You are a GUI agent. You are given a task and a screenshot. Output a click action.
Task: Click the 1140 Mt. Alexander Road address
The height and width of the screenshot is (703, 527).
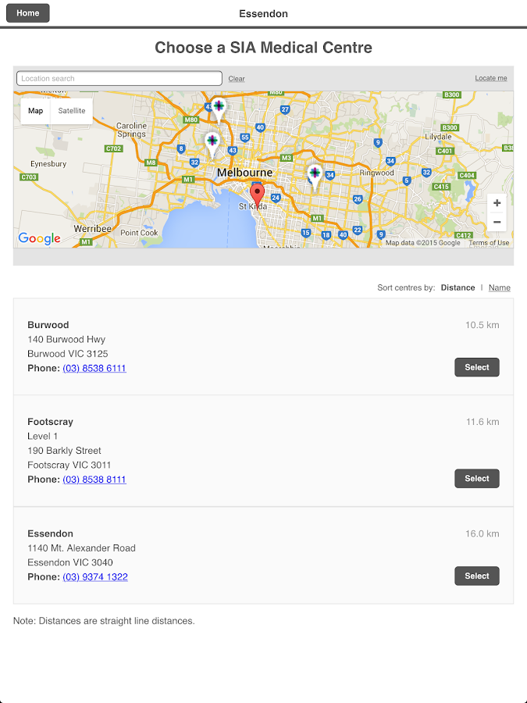coord(81,548)
